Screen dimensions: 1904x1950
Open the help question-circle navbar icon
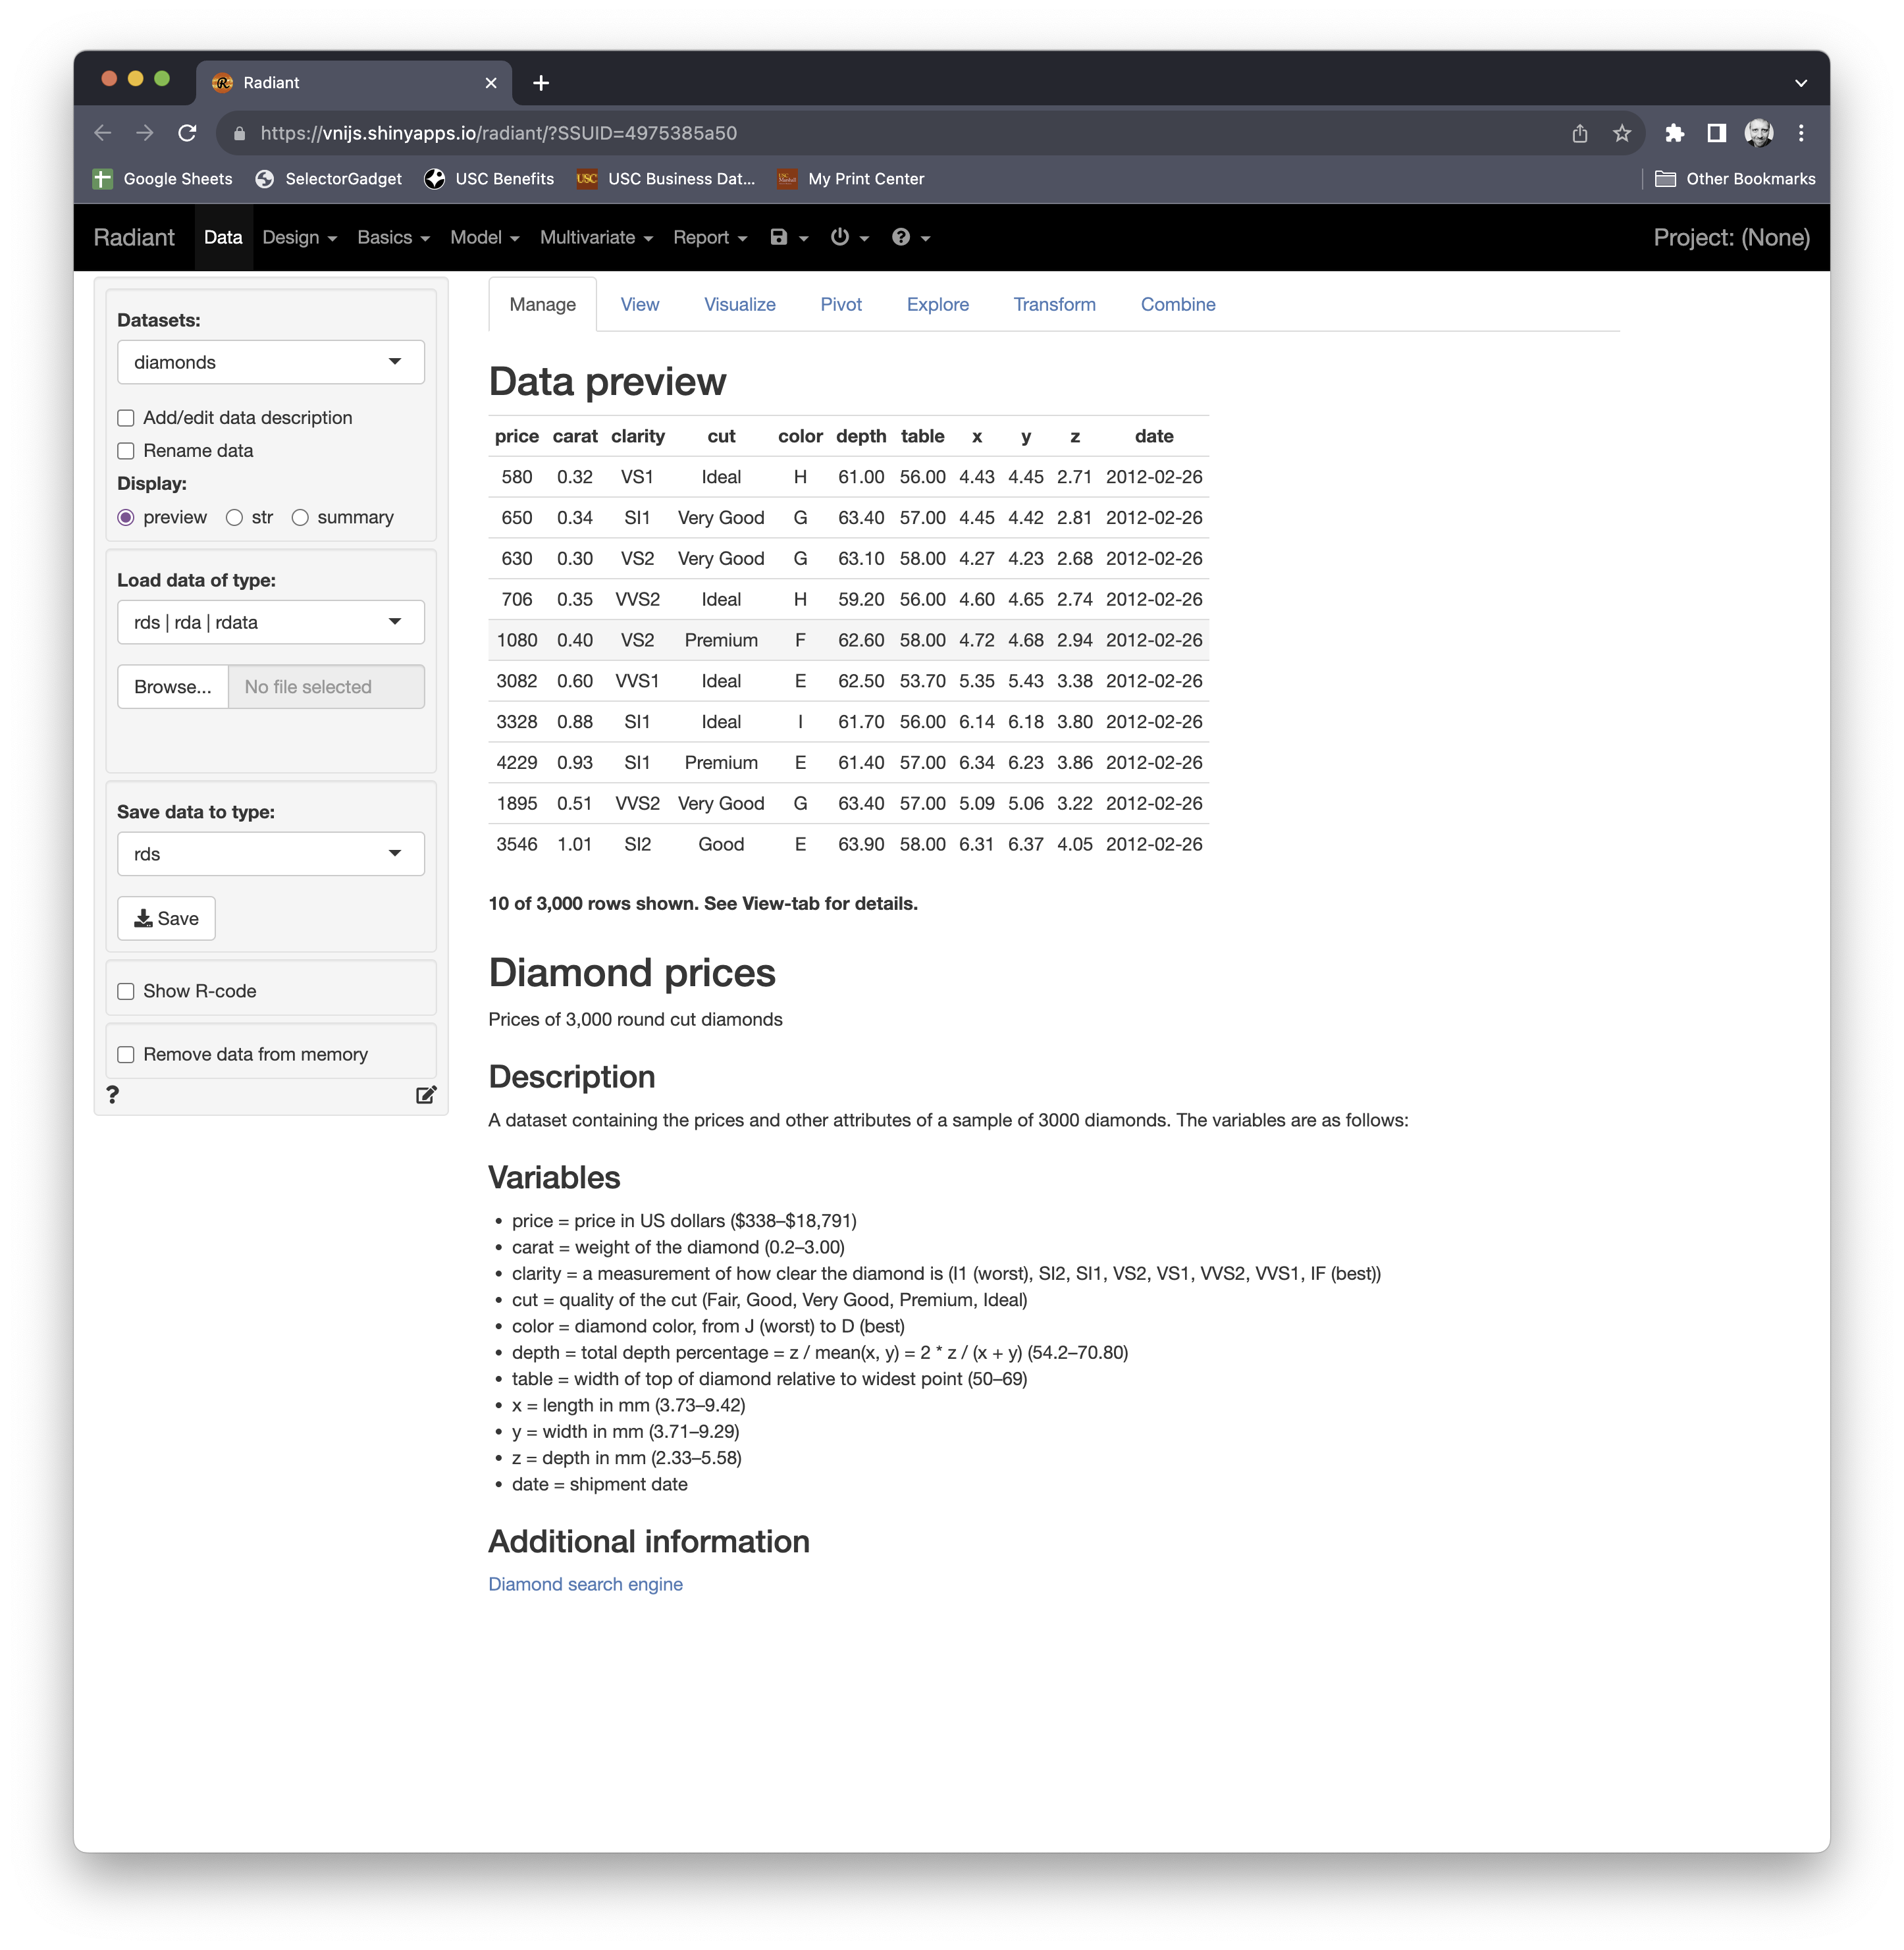[901, 237]
